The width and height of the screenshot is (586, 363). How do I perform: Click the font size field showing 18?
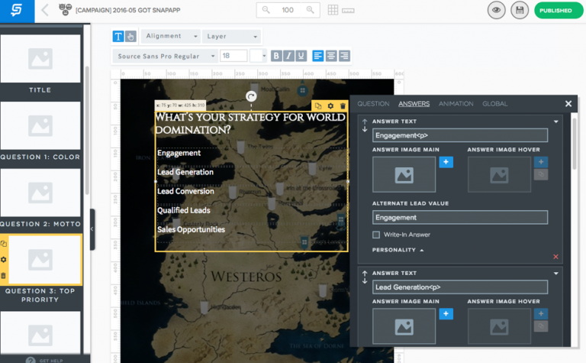click(x=233, y=56)
